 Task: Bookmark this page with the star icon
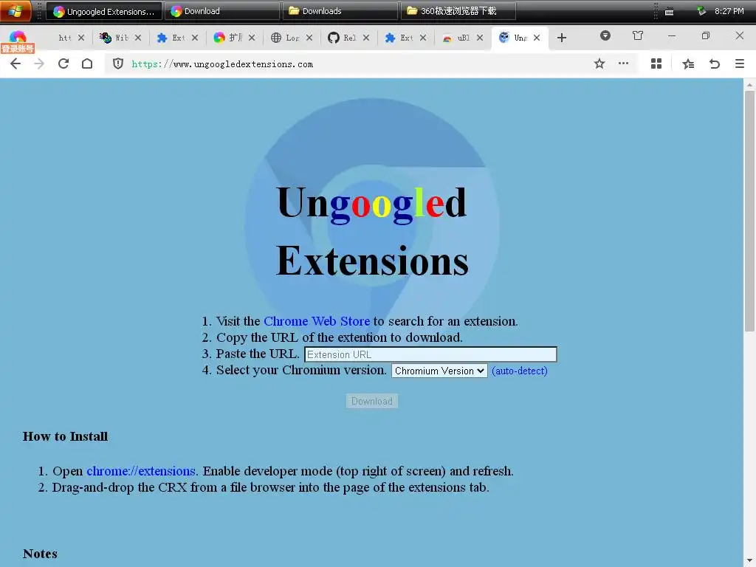[x=599, y=63]
